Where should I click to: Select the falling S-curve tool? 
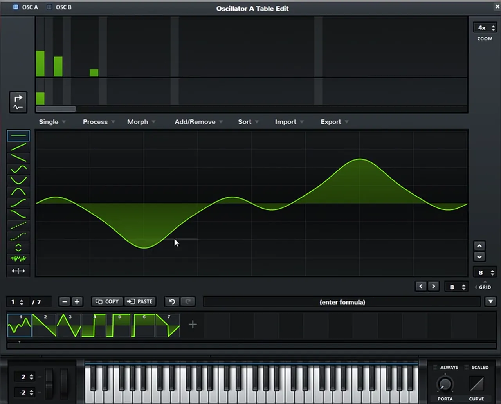click(x=18, y=214)
